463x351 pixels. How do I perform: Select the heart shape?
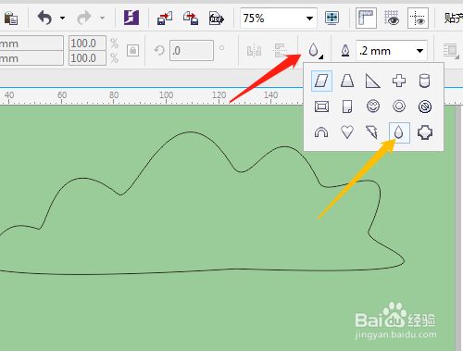pos(347,132)
